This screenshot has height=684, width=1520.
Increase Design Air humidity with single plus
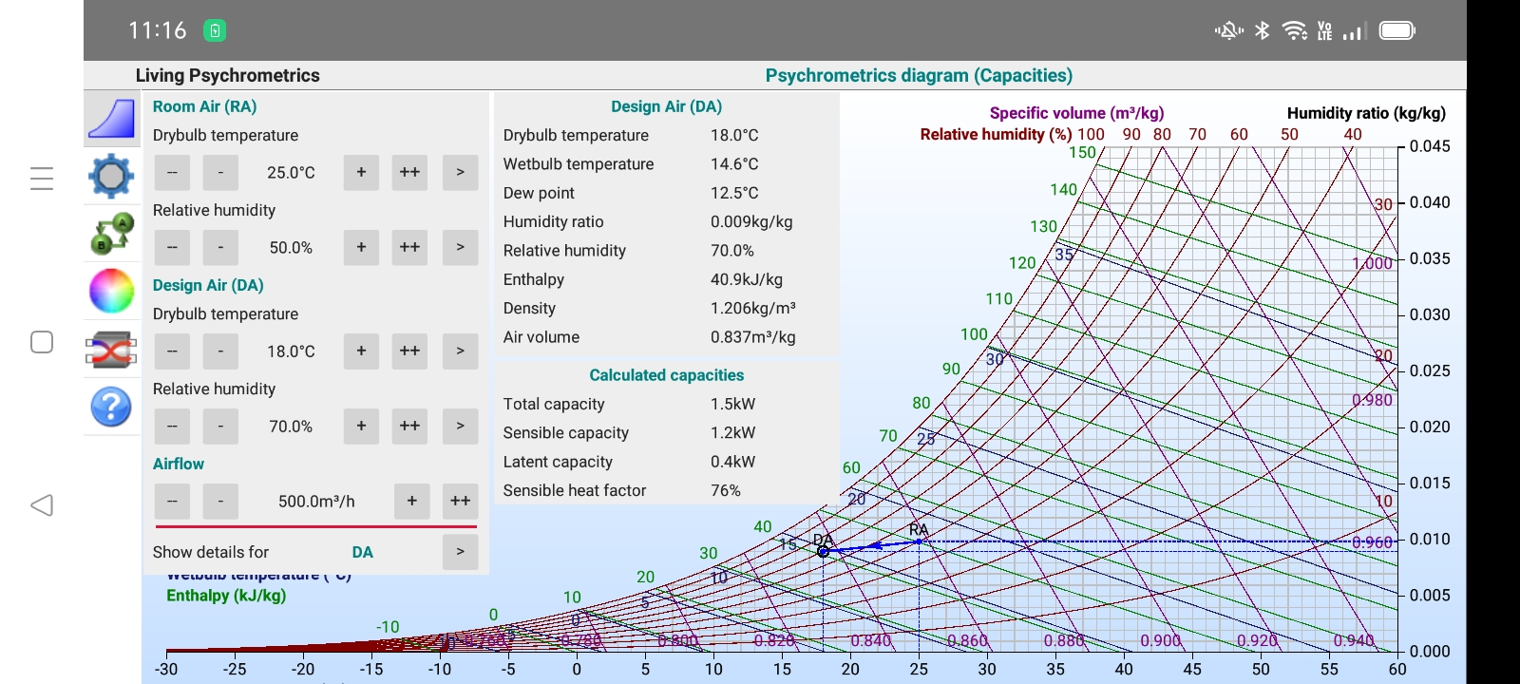pos(361,426)
